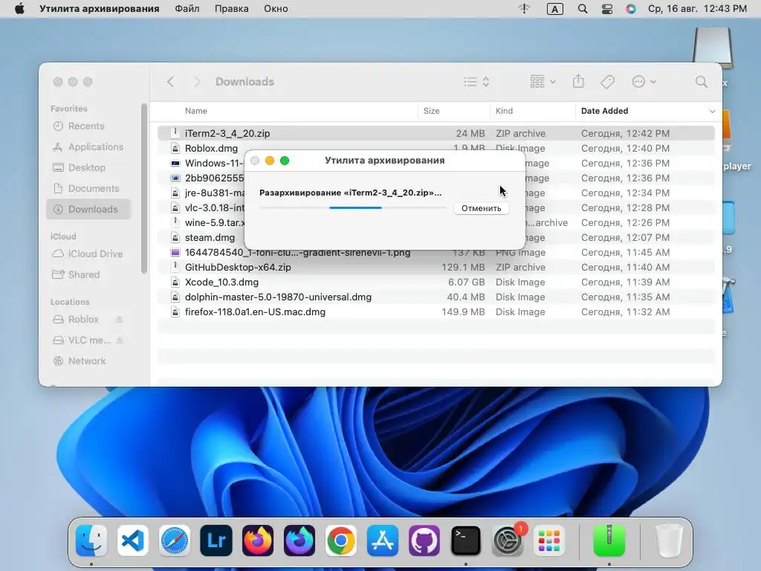This screenshot has width=761, height=571.
Task: Open the list view options dropdown
Action: tap(476, 82)
